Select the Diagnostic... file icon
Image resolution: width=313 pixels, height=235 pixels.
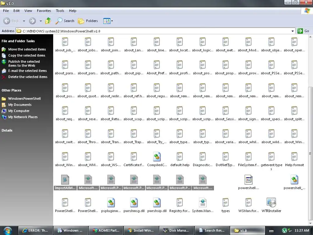pyautogui.click(x=203, y=157)
